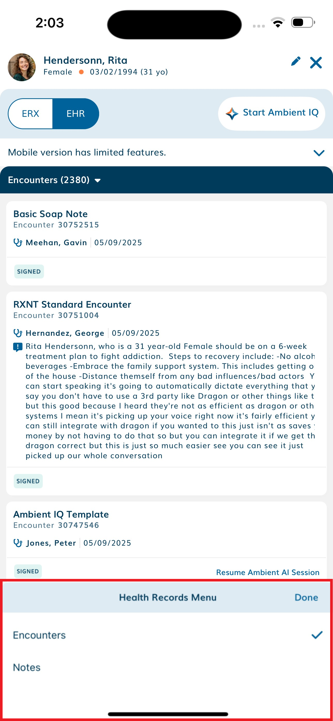Click Resume Ambient AI Session link
333x721 pixels.
[x=268, y=572]
